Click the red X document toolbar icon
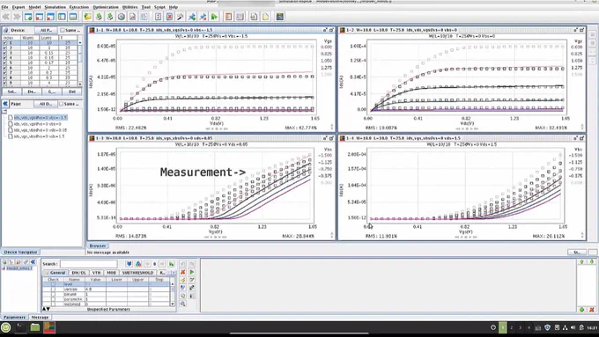This screenshot has width=599, height=337. coord(169,17)
